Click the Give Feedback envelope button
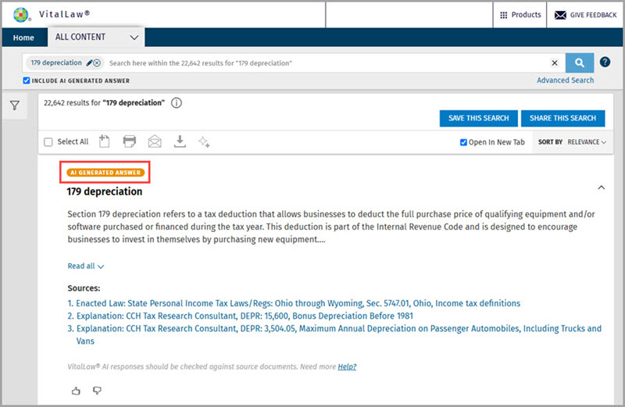 point(585,15)
